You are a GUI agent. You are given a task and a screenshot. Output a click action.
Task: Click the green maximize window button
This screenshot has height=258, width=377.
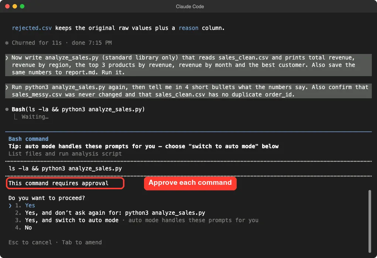(22, 6)
